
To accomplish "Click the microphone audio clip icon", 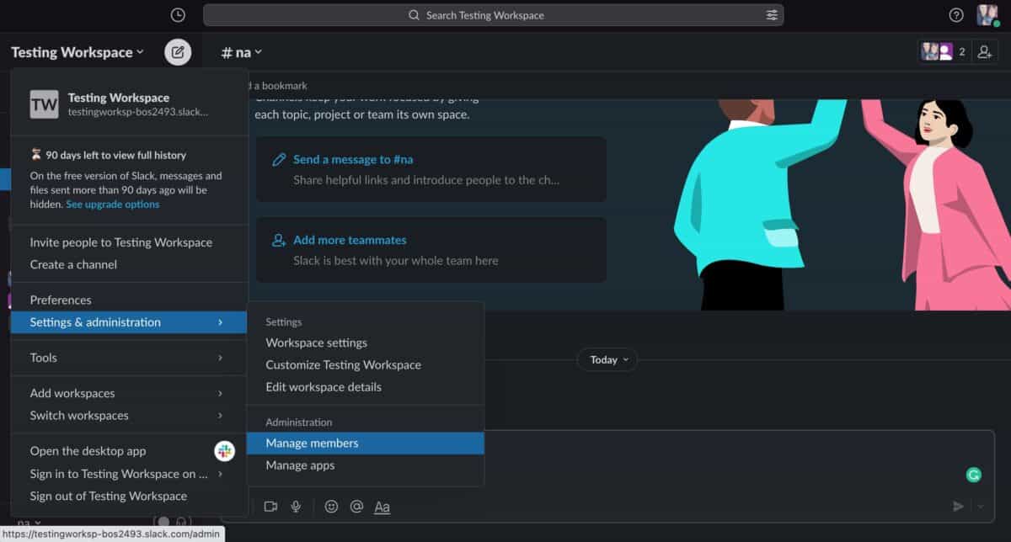I will click(x=296, y=507).
